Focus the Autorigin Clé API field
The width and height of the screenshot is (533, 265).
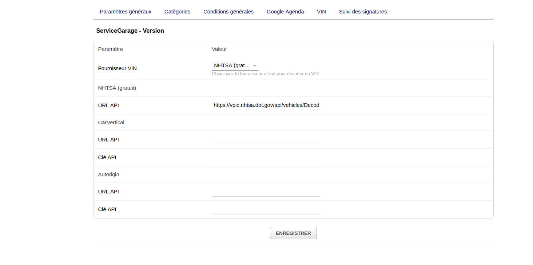point(266,209)
